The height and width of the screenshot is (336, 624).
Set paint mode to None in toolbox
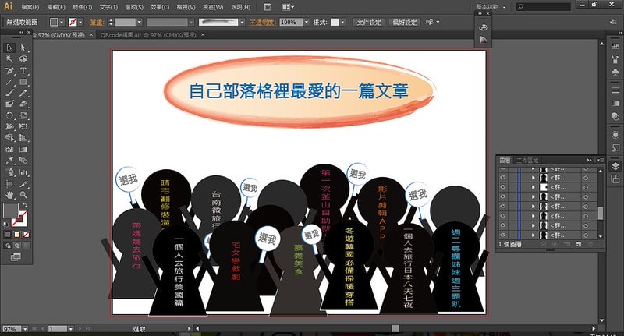27,234
